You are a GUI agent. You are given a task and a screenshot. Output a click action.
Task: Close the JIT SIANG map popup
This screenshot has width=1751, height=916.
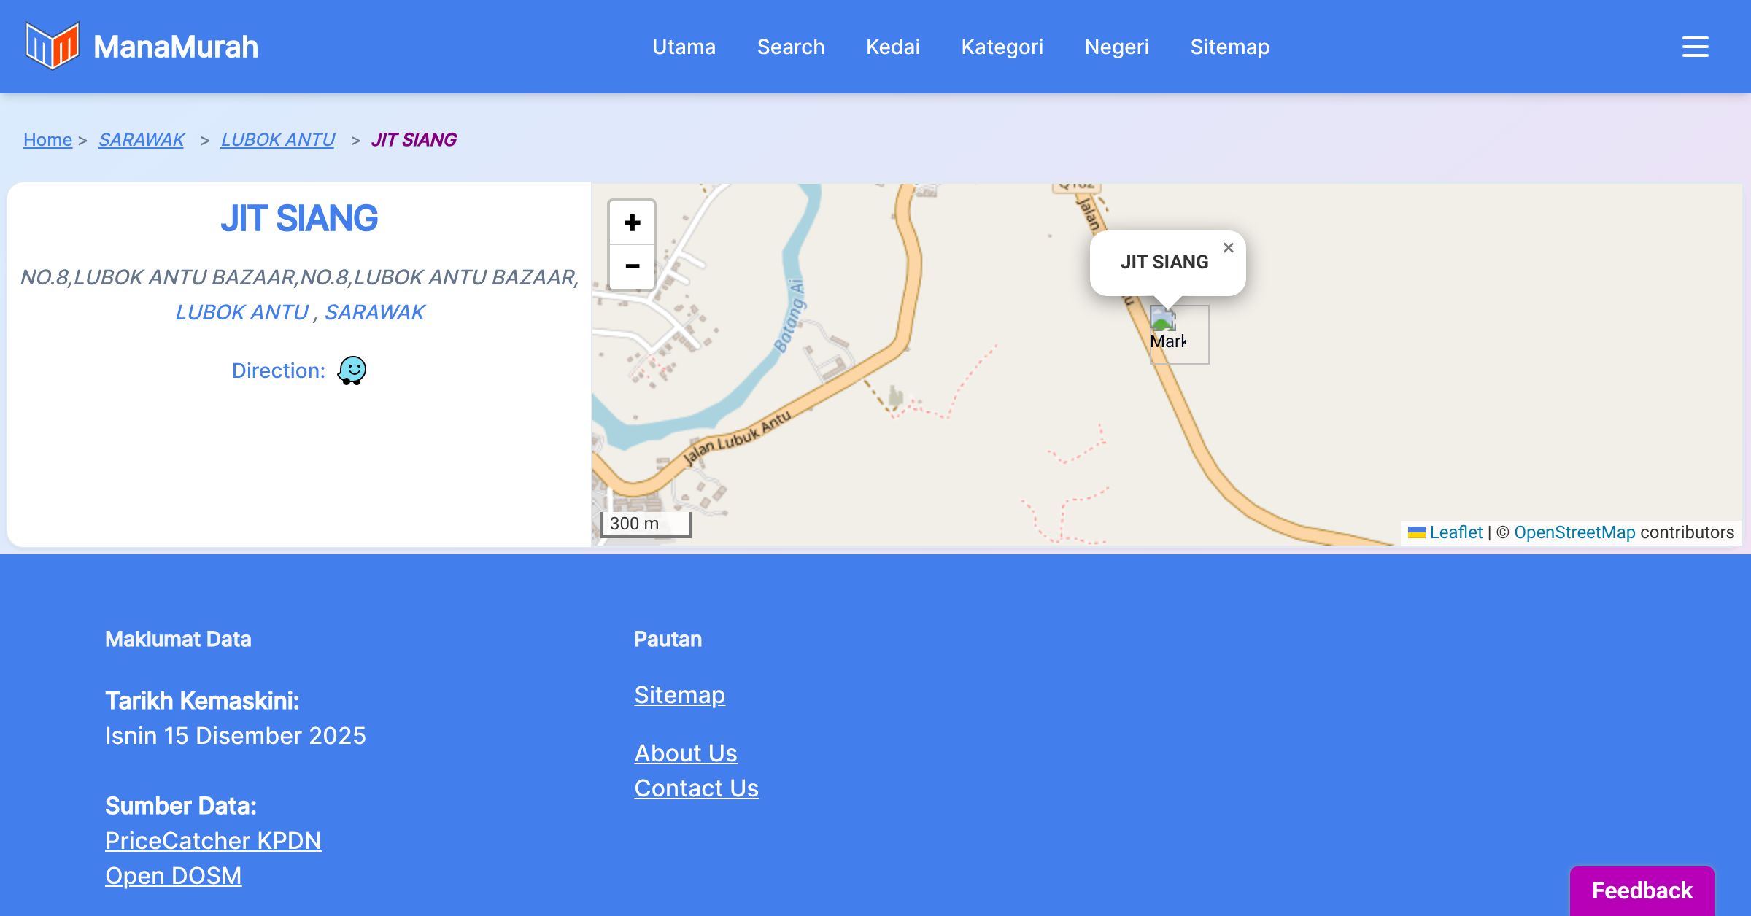tap(1229, 248)
